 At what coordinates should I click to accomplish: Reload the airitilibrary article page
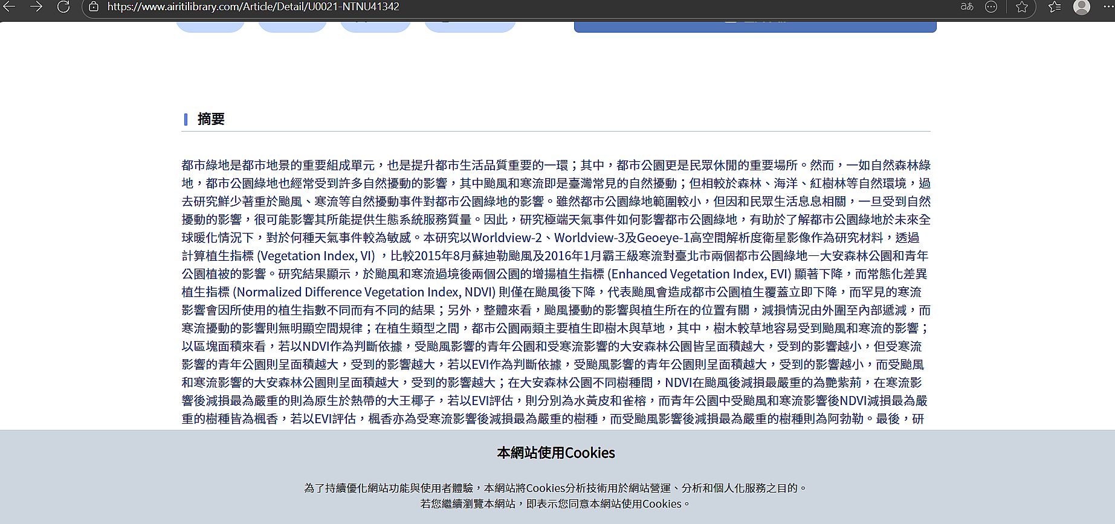click(x=63, y=7)
